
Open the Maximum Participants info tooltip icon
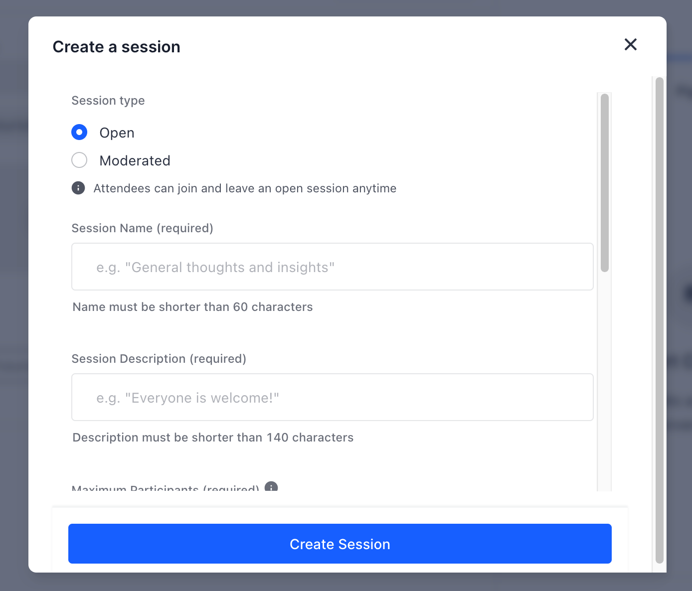(271, 487)
